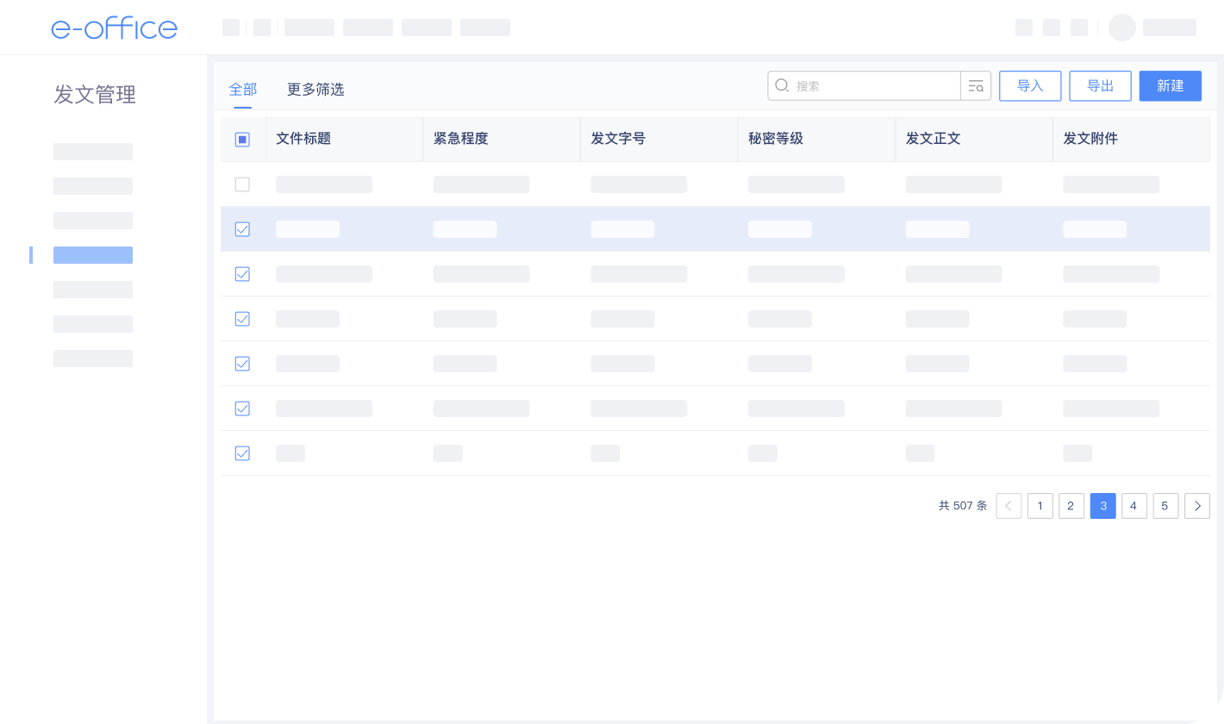This screenshot has width=1224, height=724.
Task: Jump to page 2
Action: pos(1071,506)
